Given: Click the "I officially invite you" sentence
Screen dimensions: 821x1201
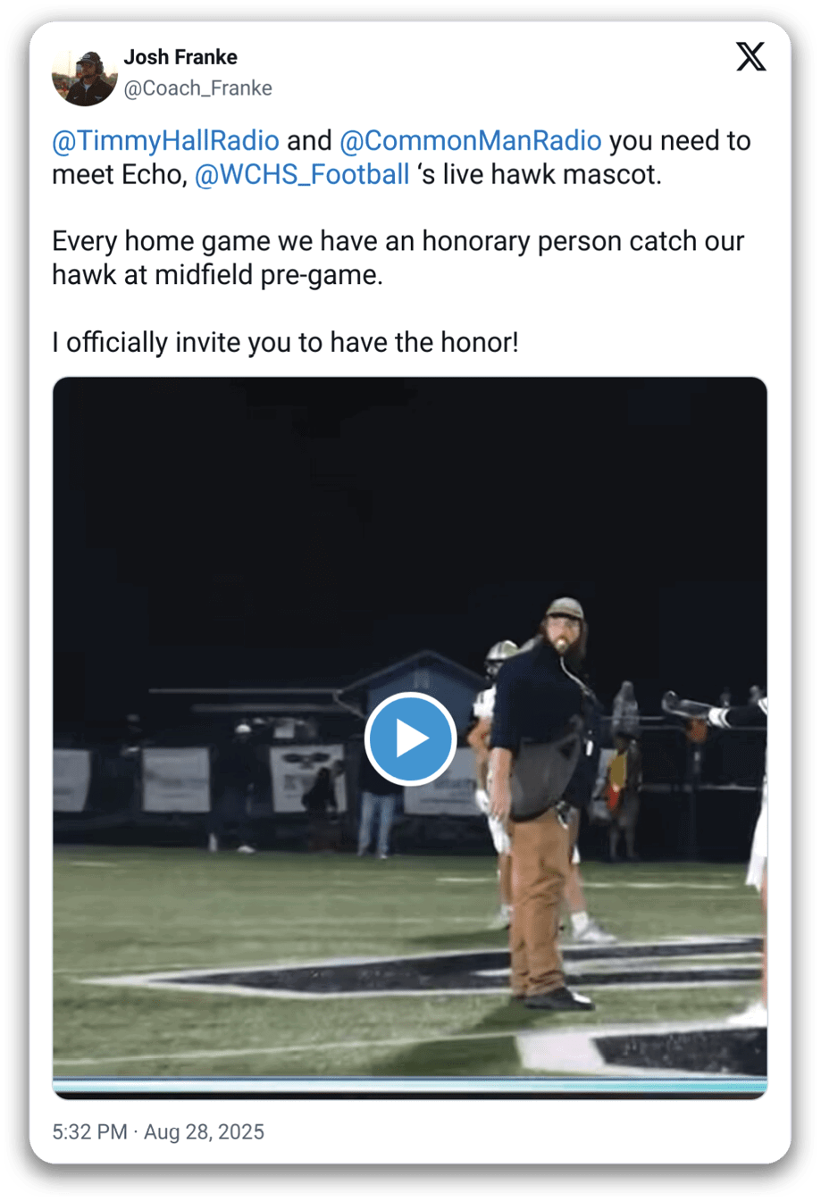Looking at the screenshot, I should click(x=285, y=343).
